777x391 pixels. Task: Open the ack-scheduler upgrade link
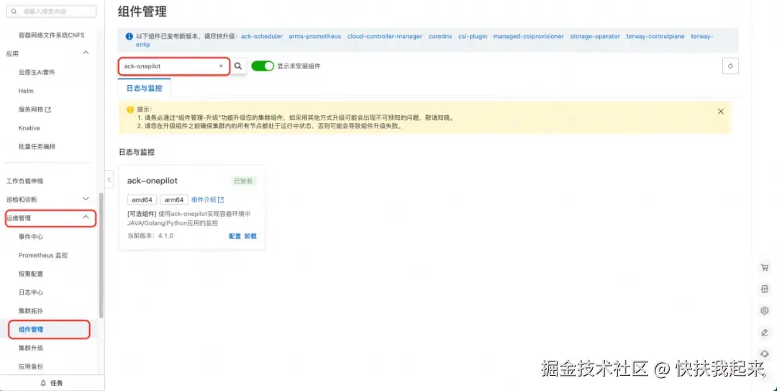(x=262, y=36)
